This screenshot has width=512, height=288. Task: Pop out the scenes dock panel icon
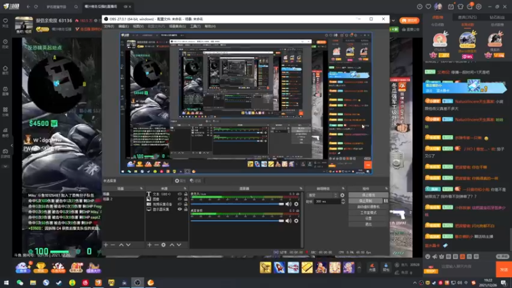[x=141, y=188]
